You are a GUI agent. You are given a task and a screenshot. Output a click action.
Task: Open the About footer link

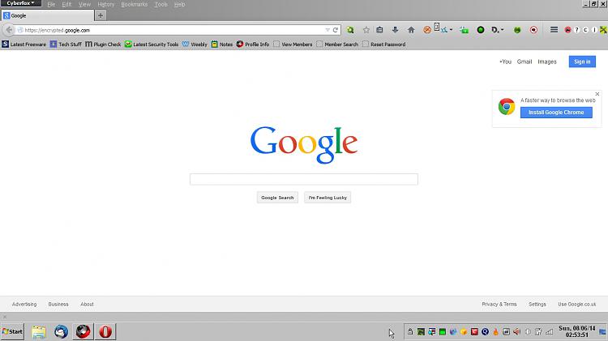[87, 305]
